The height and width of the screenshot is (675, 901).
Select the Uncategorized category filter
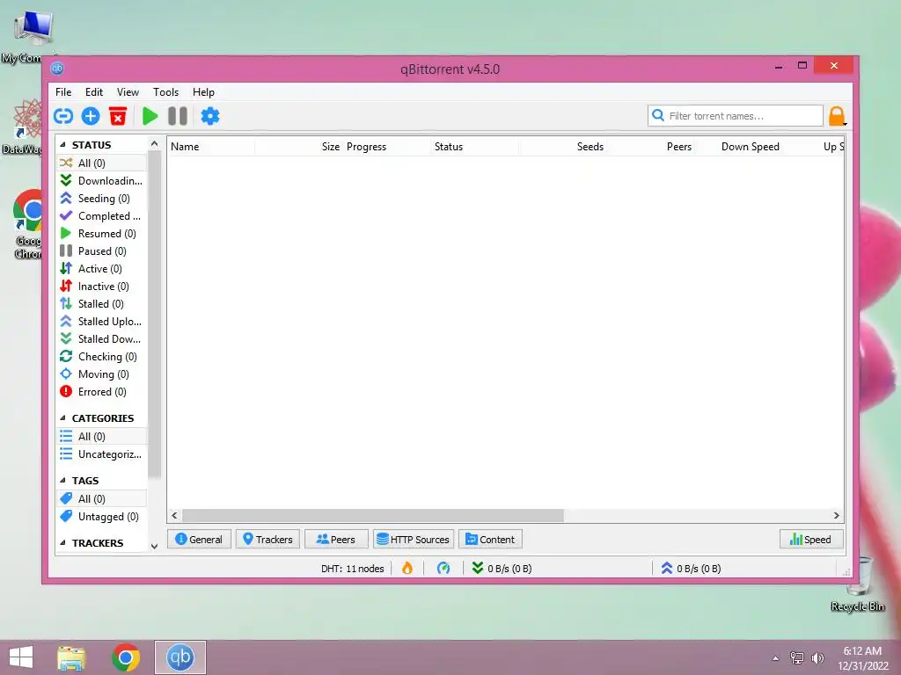click(102, 454)
